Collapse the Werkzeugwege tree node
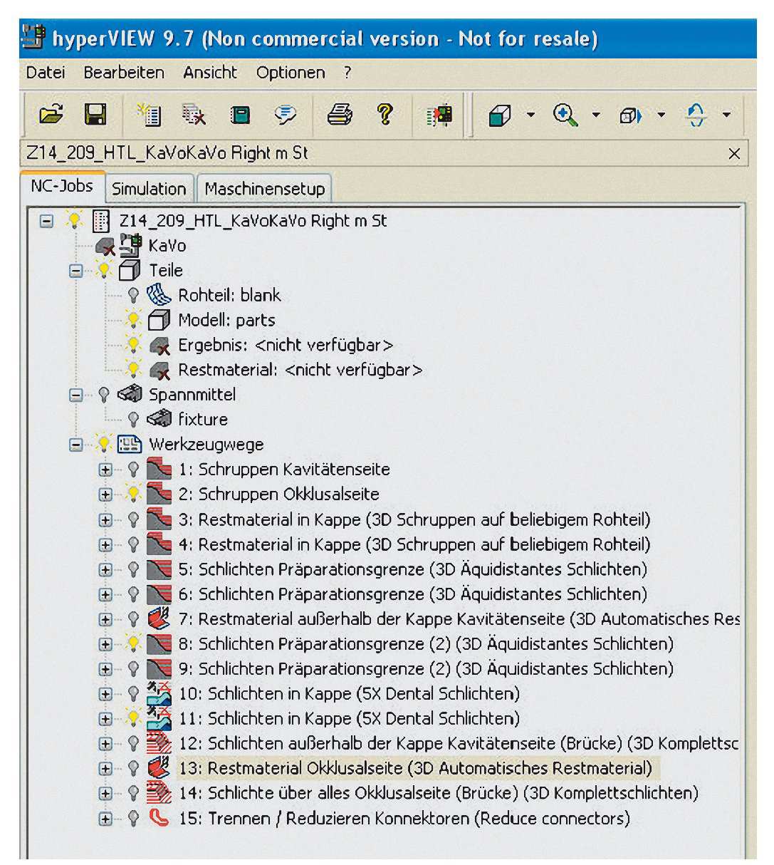Viewport: 774px width, 865px height. [x=76, y=445]
